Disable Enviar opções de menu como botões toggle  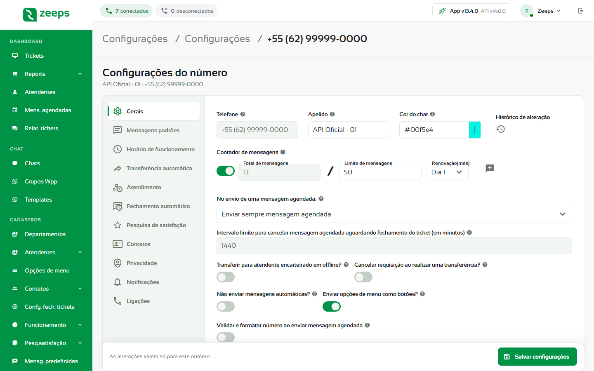(x=332, y=306)
